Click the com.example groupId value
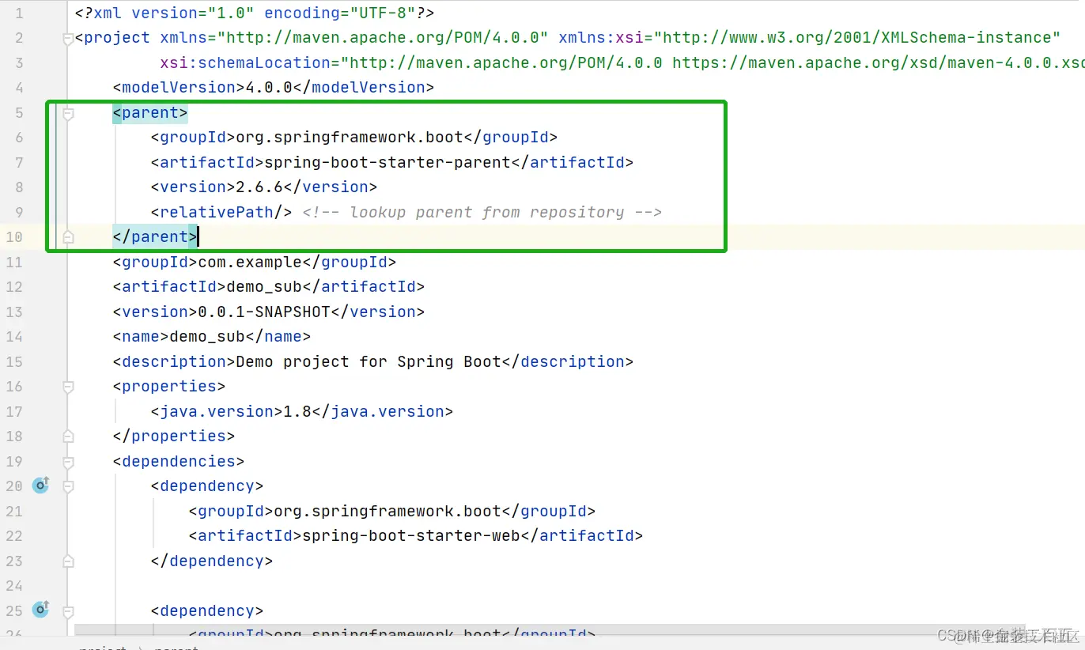 250,262
